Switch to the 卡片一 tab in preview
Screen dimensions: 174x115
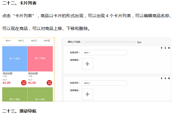(9, 41)
